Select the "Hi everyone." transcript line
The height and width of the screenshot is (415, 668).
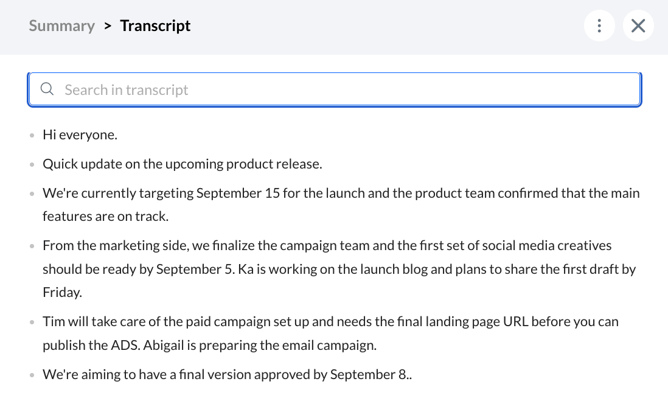pyautogui.click(x=80, y=134)
